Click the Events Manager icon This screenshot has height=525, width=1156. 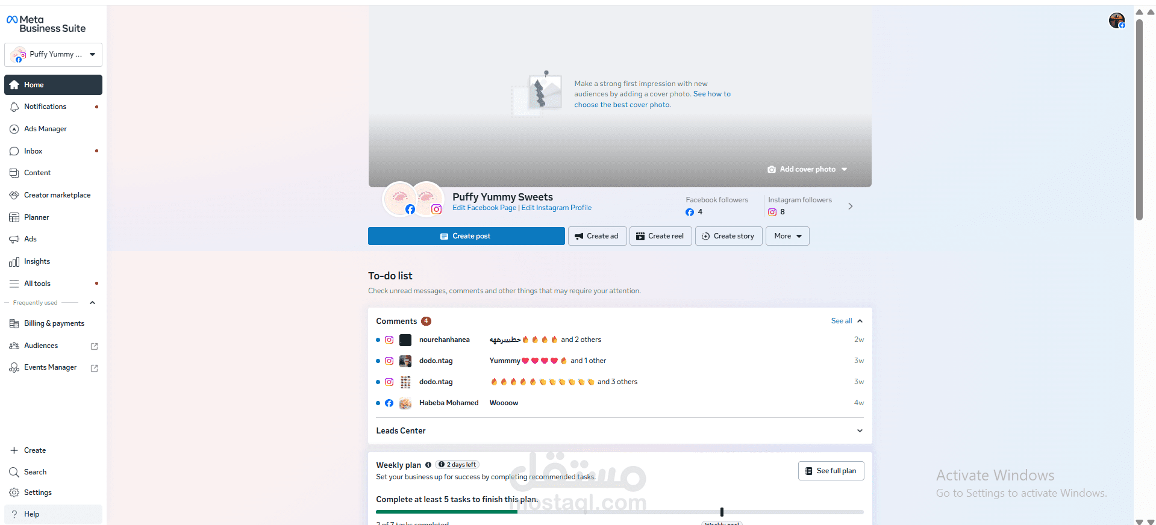point(14,367)
